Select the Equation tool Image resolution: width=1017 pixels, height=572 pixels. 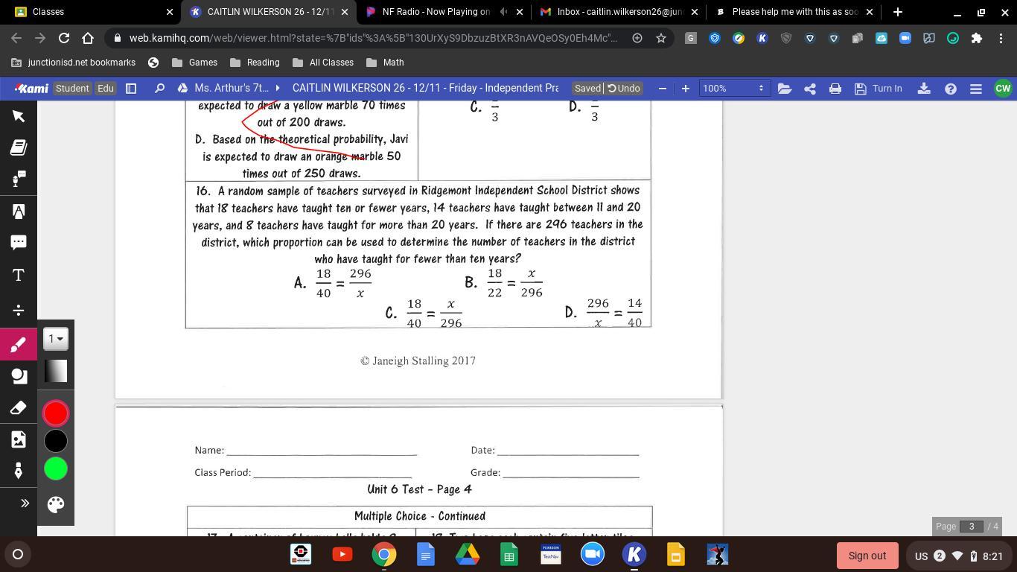click(x=19, y=310)
